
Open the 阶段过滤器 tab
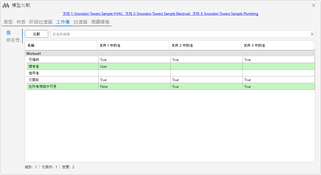coord(41,22)
